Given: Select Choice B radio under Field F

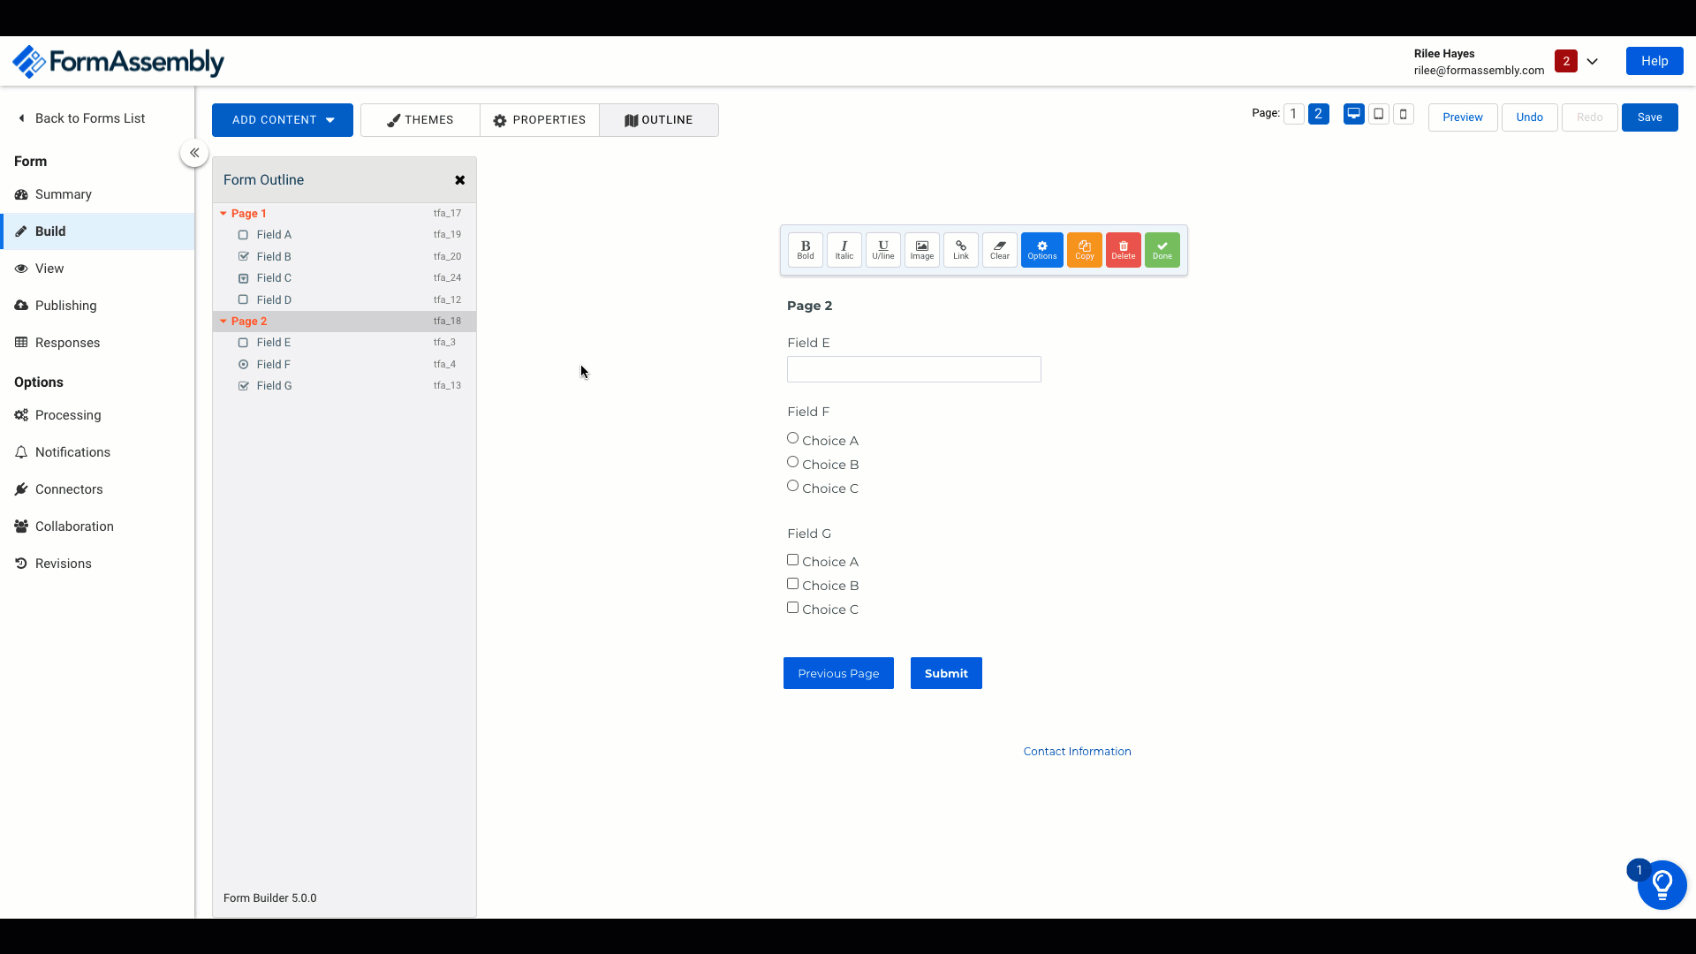Looking at the screenshot, I should click(x=792, y=462).
